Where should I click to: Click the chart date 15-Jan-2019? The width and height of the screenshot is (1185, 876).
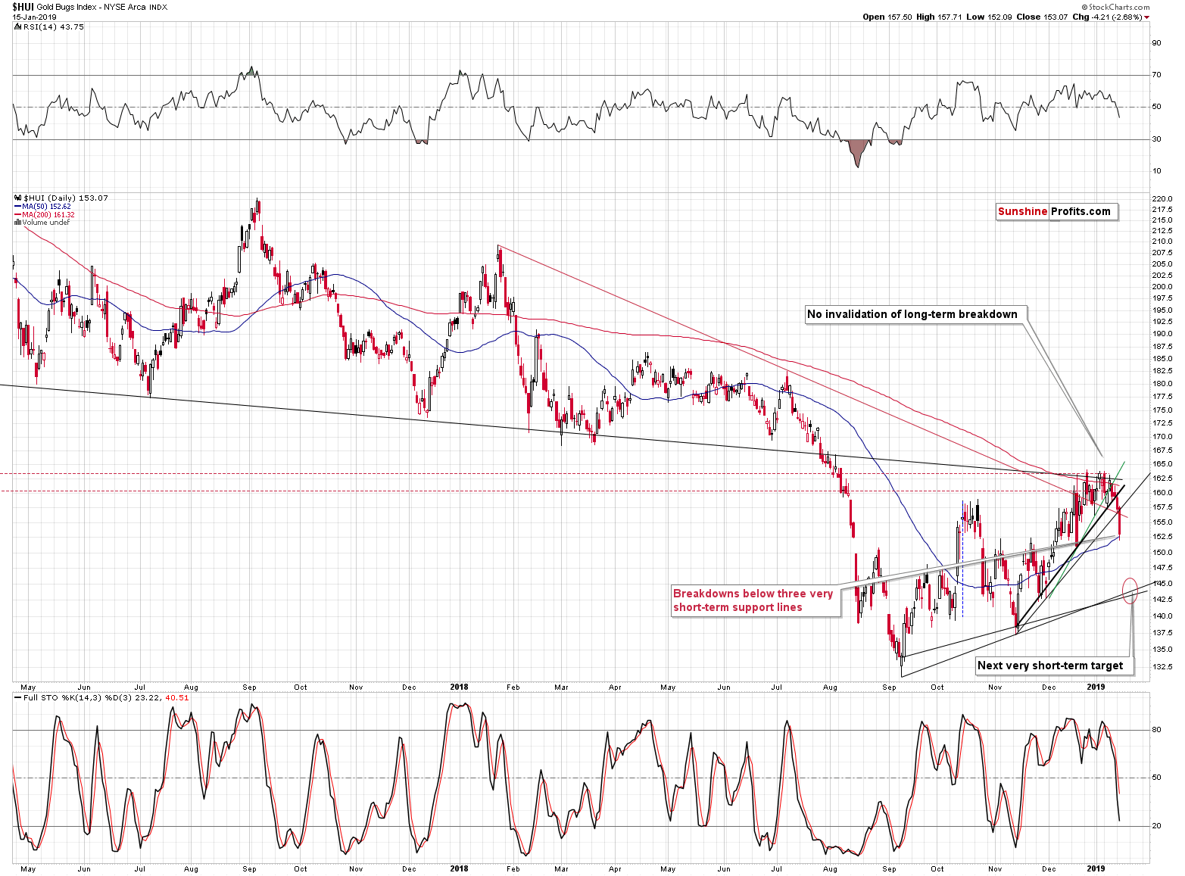[34, 17]
